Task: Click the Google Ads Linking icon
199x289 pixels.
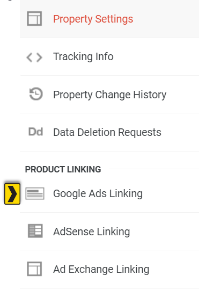Action: coord(35,193)
